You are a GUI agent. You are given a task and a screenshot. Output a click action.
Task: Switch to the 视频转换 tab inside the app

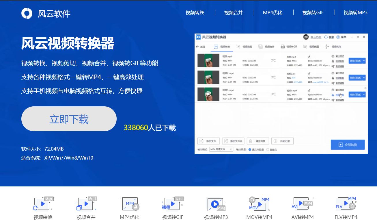(x=222, y=47)
